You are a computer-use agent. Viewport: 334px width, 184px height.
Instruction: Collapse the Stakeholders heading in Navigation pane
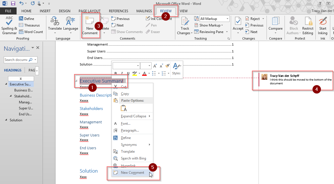tap(10, 96)
